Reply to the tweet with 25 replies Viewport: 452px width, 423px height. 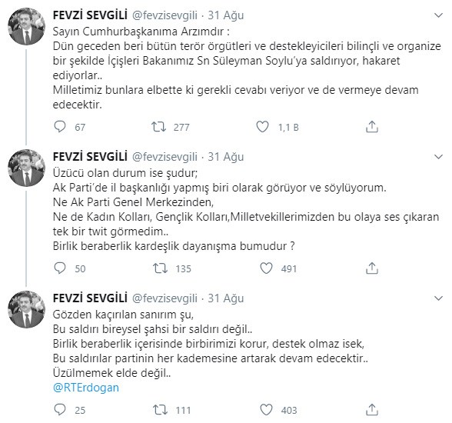pyautogui.click(x=60, y=410)
